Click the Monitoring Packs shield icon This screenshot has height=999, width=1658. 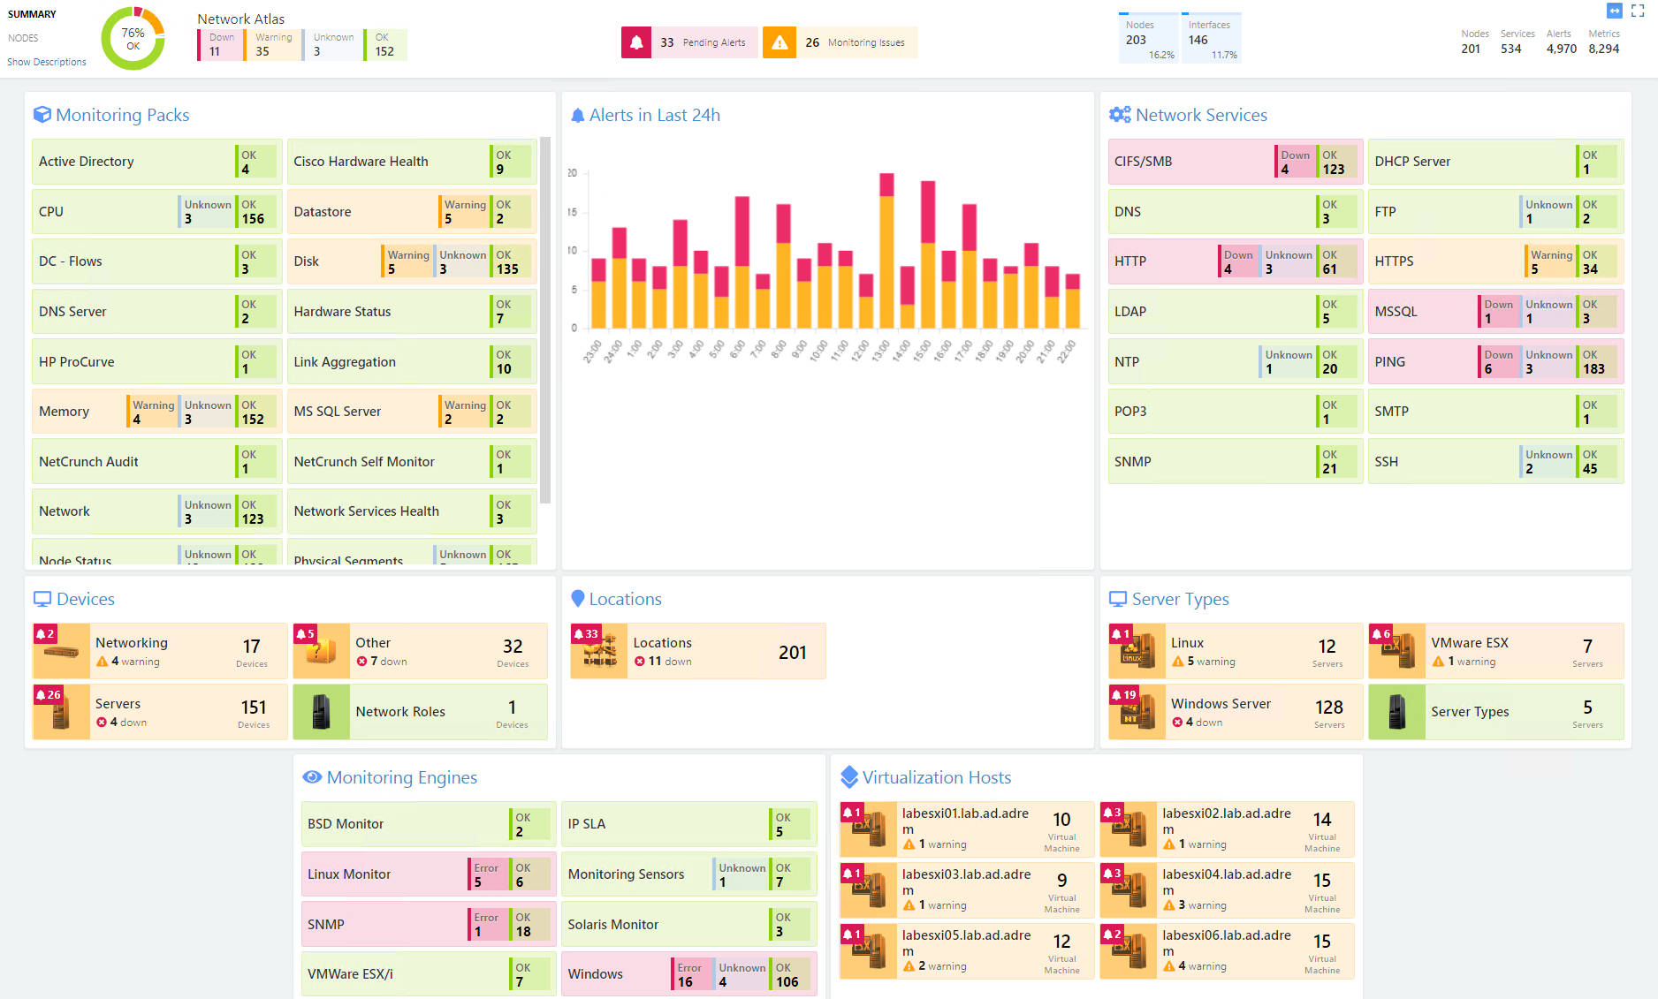point(43,114)
